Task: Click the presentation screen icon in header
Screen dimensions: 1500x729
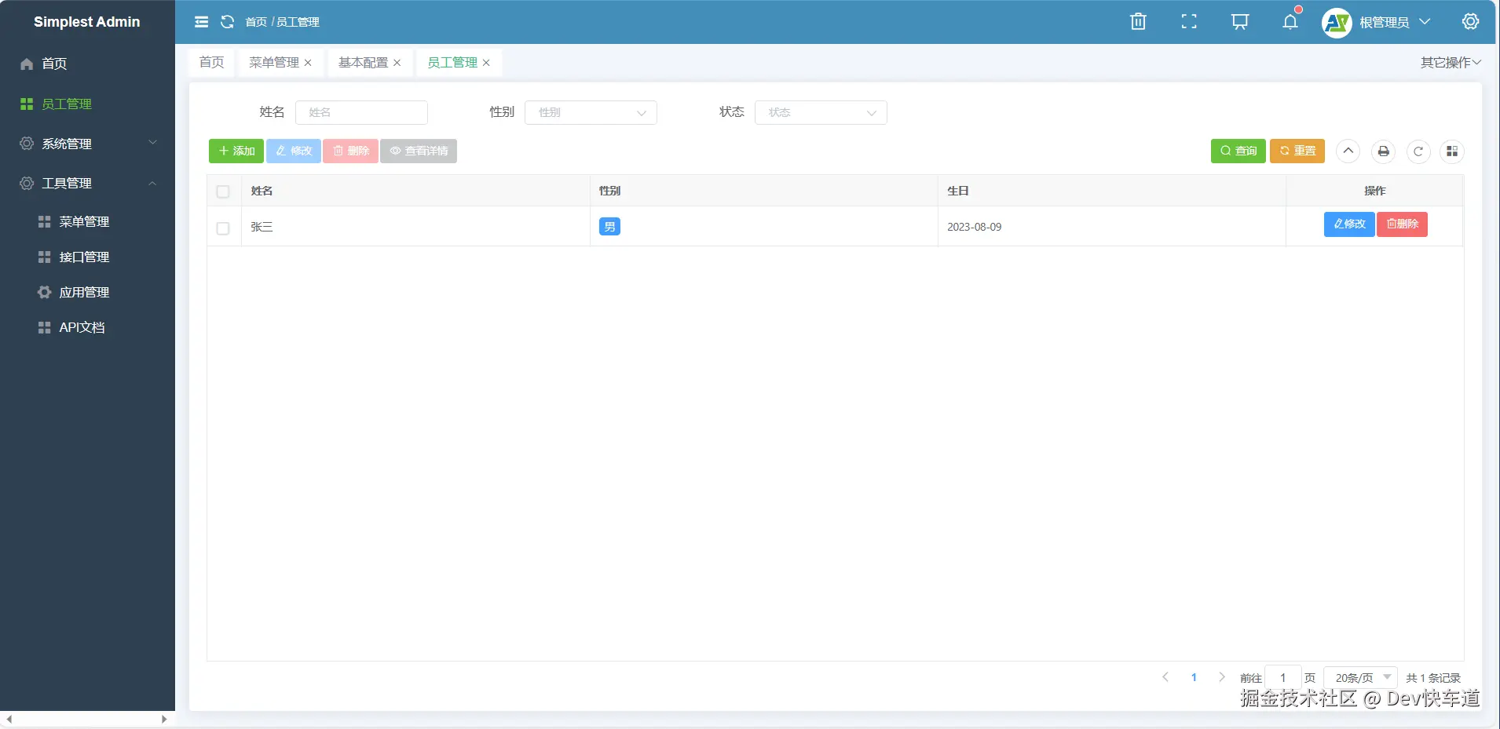Action: tap(1240, 22)
